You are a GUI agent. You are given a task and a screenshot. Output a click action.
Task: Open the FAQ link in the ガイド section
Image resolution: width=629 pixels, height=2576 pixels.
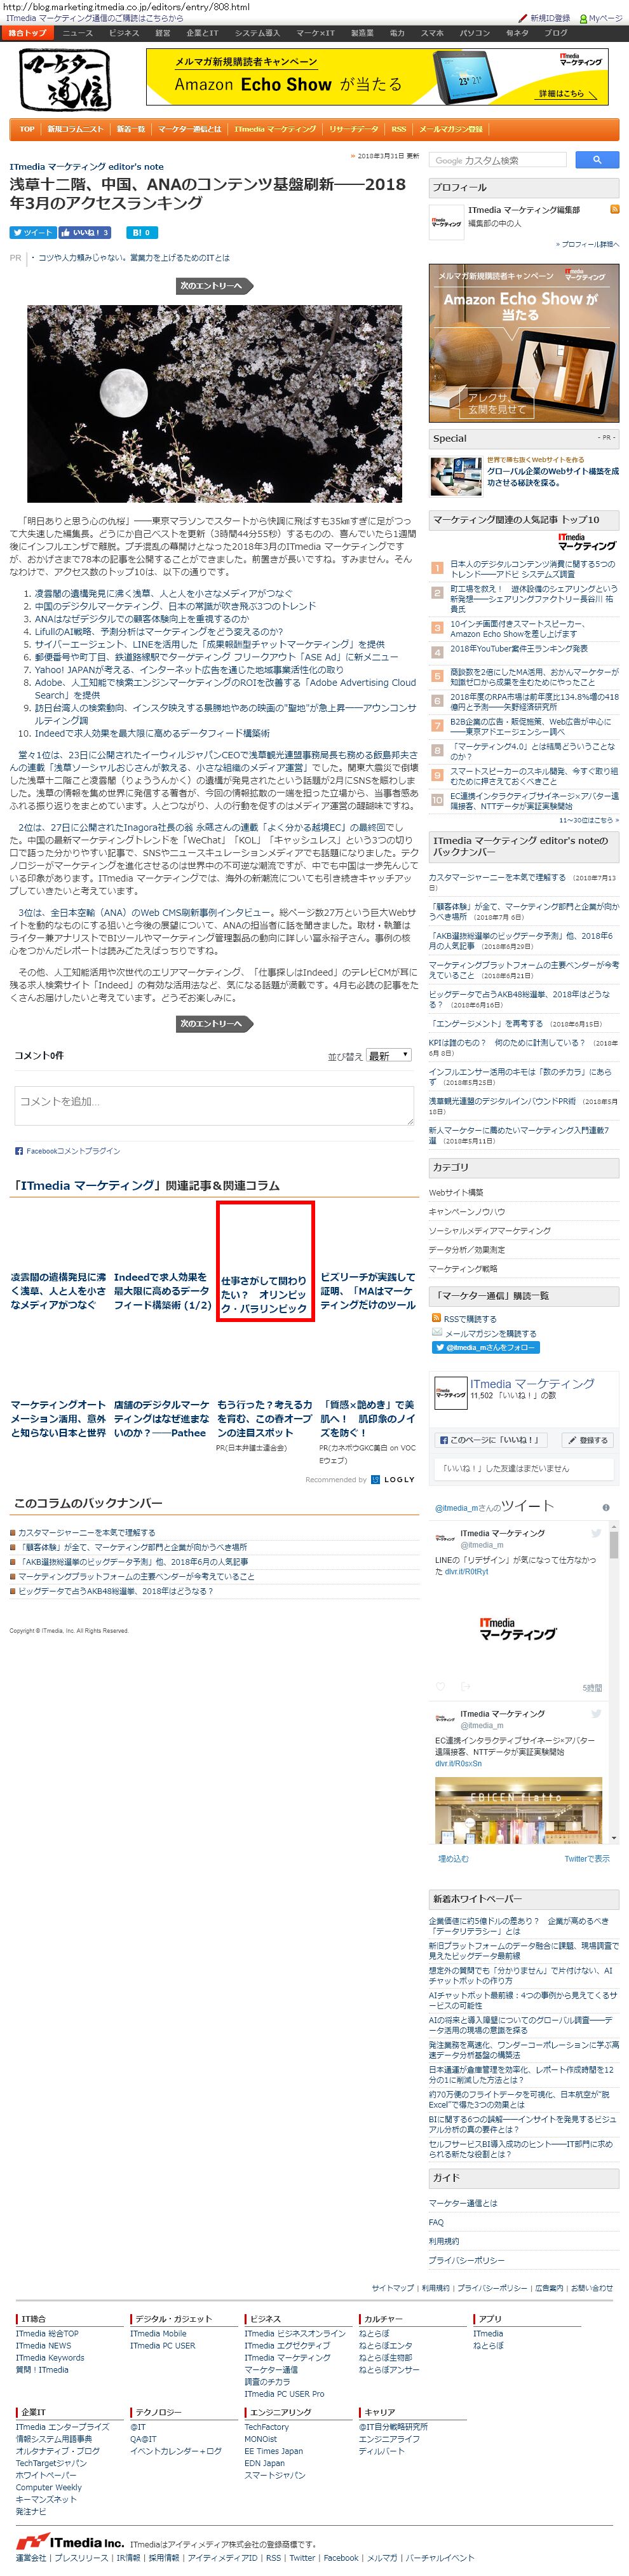coord(436,2222)
